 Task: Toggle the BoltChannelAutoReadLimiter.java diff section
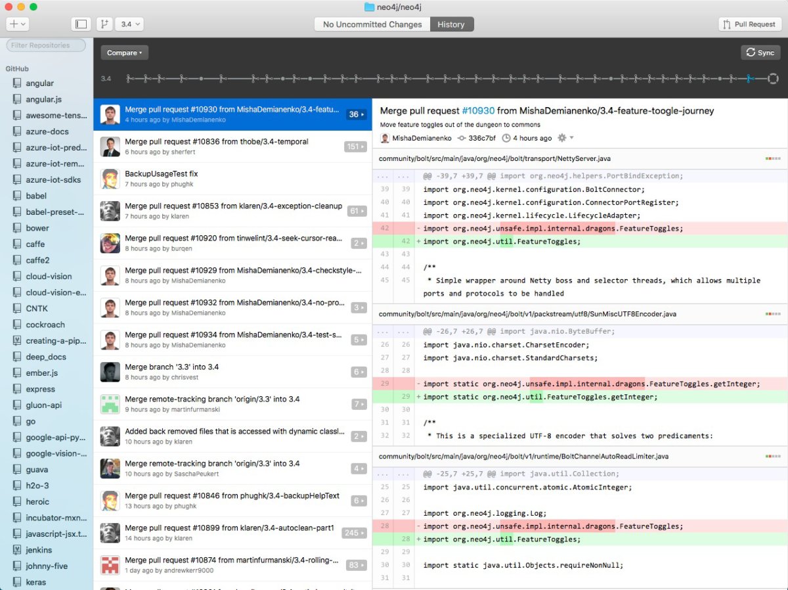point(773,456)
